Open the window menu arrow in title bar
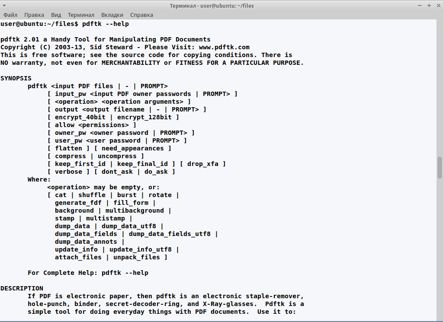443x322 pixels. coord(4,6)
